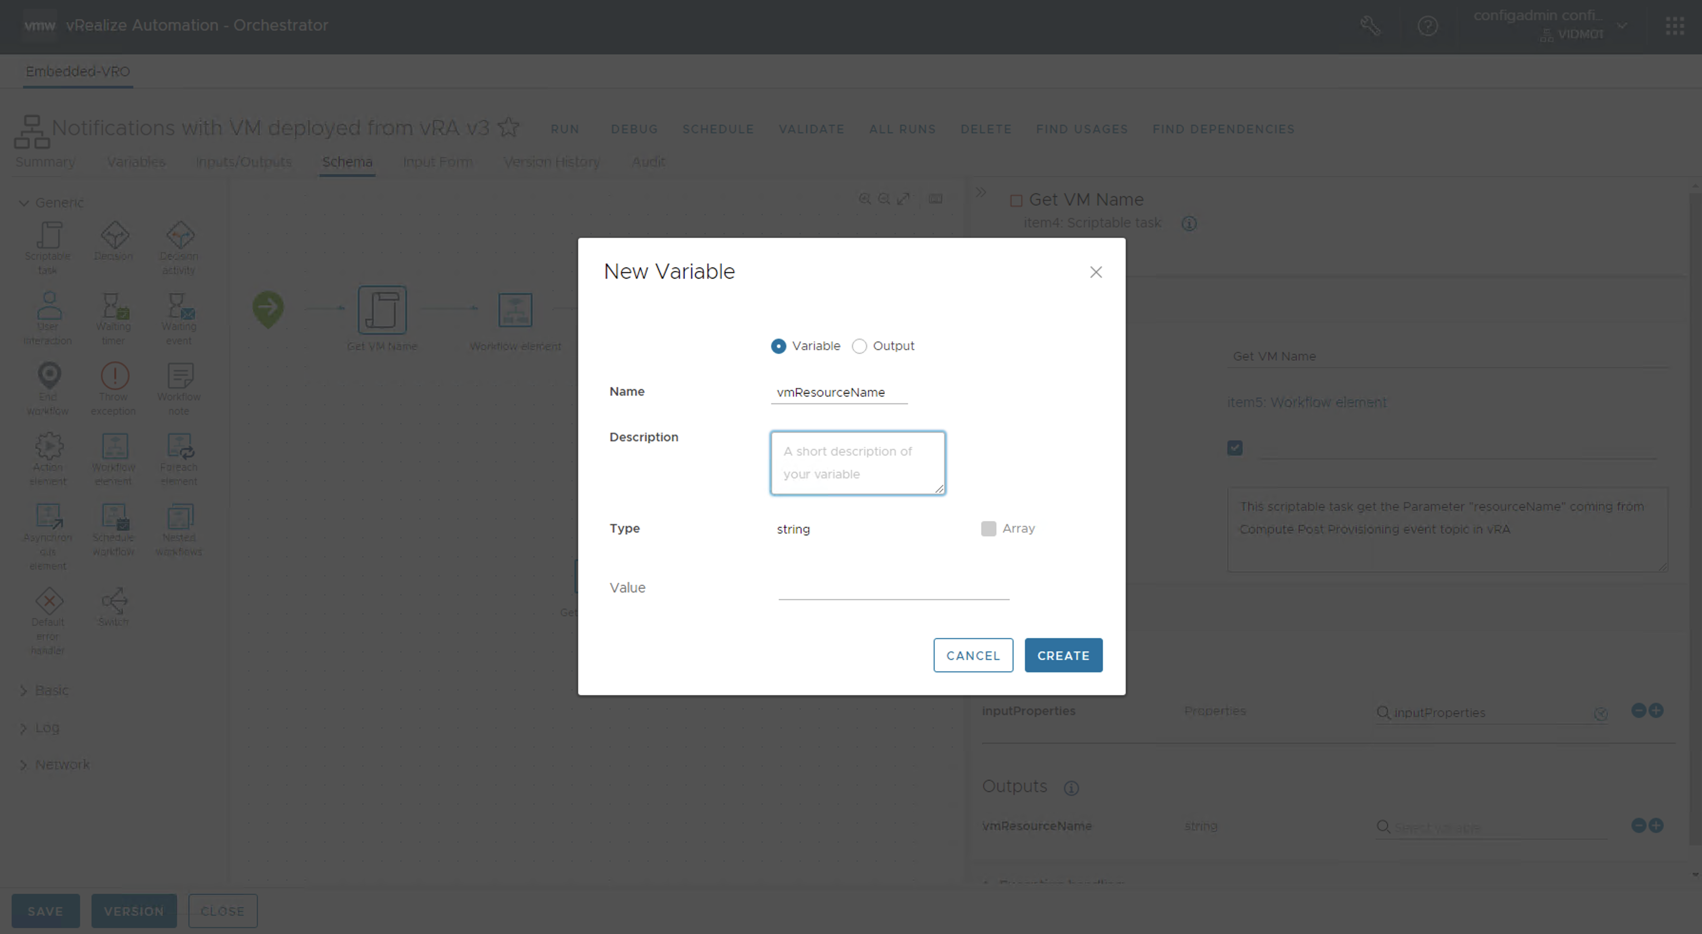Click into the Value input field
The height and width of the screenshot is (934, 1702).
coord(893,588)
